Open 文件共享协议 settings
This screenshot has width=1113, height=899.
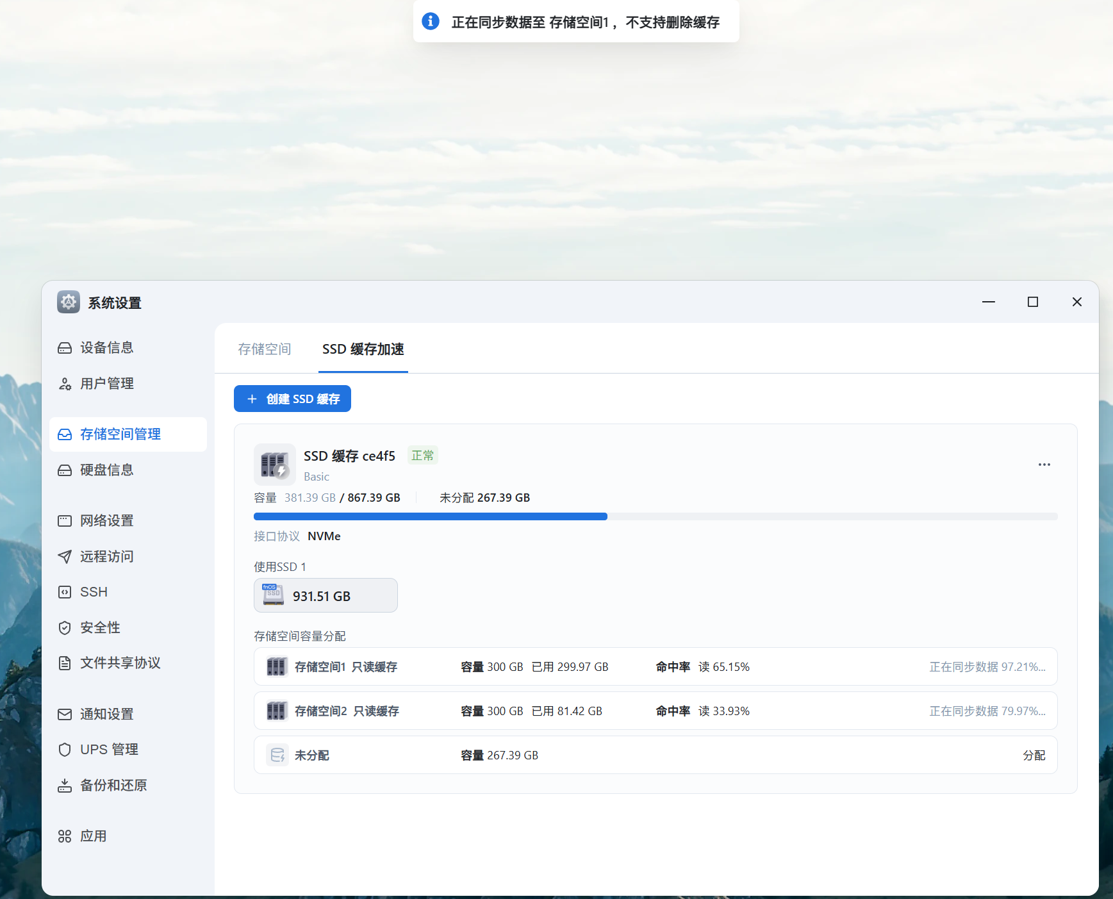[128, 663]
